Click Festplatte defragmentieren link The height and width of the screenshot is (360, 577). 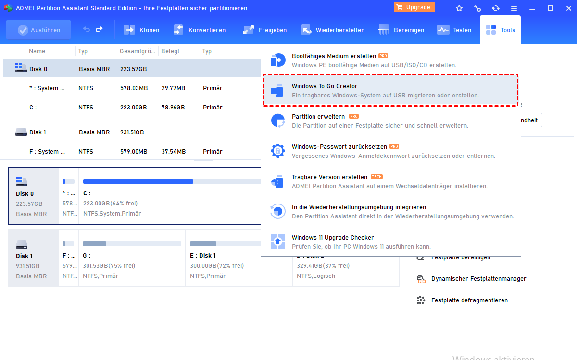click(x=469, y=300)
